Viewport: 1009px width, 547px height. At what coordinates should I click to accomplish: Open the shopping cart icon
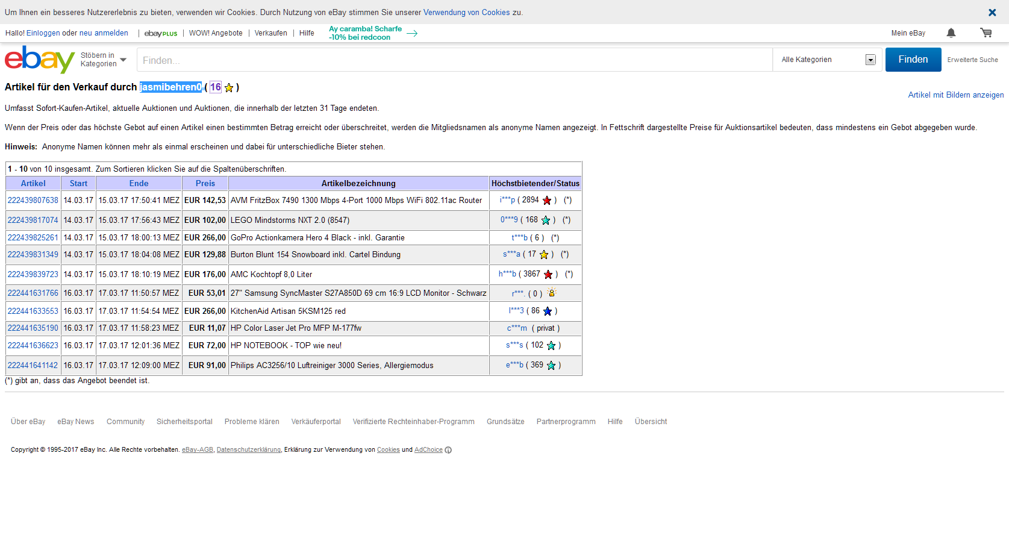tap(986, 33)
